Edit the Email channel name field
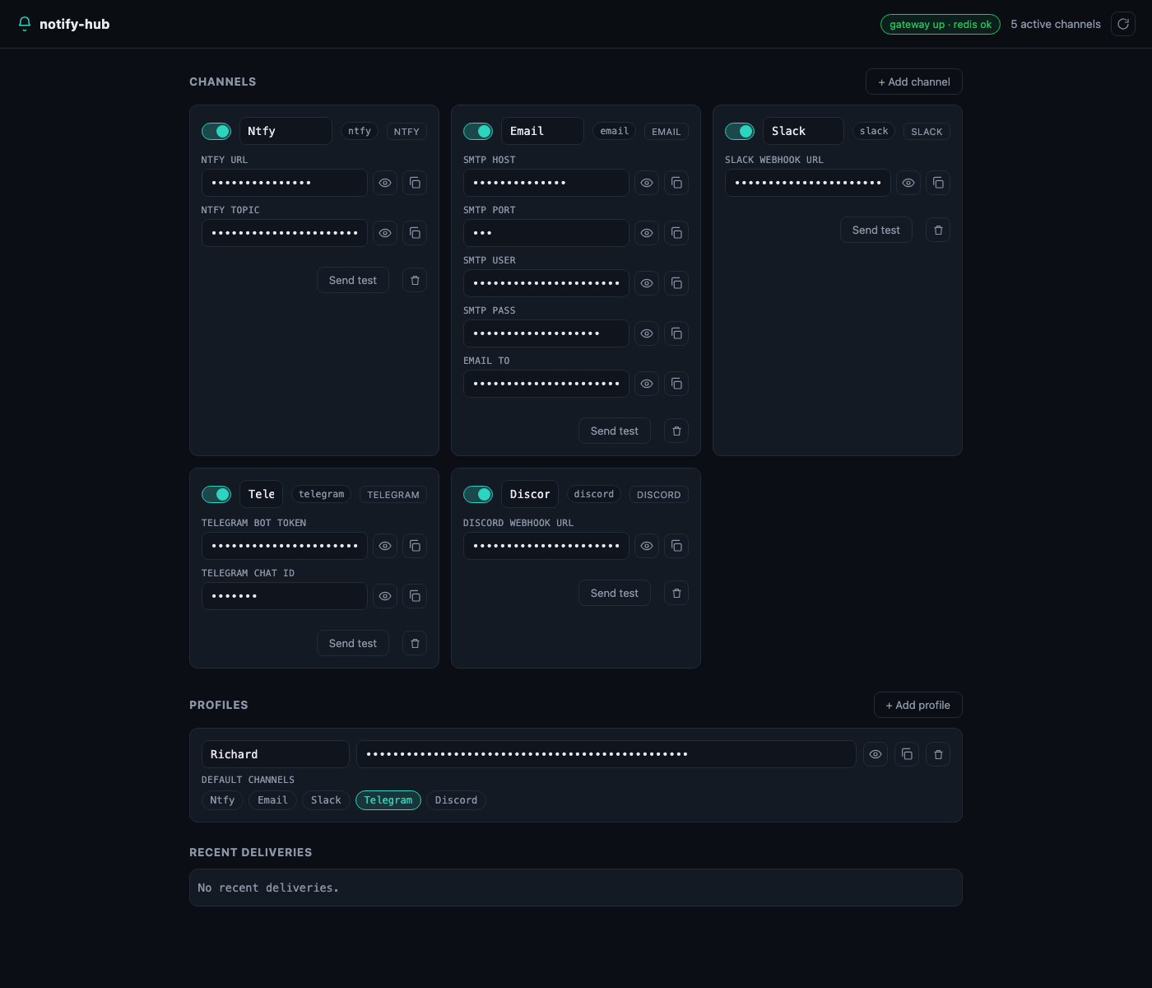This screenshot has height=988, width=1152. point(542,131)
